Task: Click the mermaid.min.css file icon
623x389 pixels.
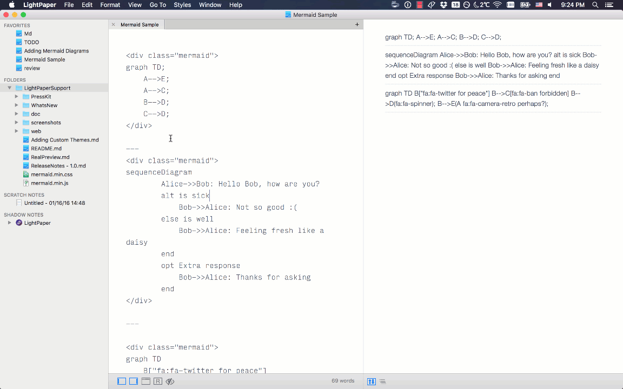Action: point(26,175)
